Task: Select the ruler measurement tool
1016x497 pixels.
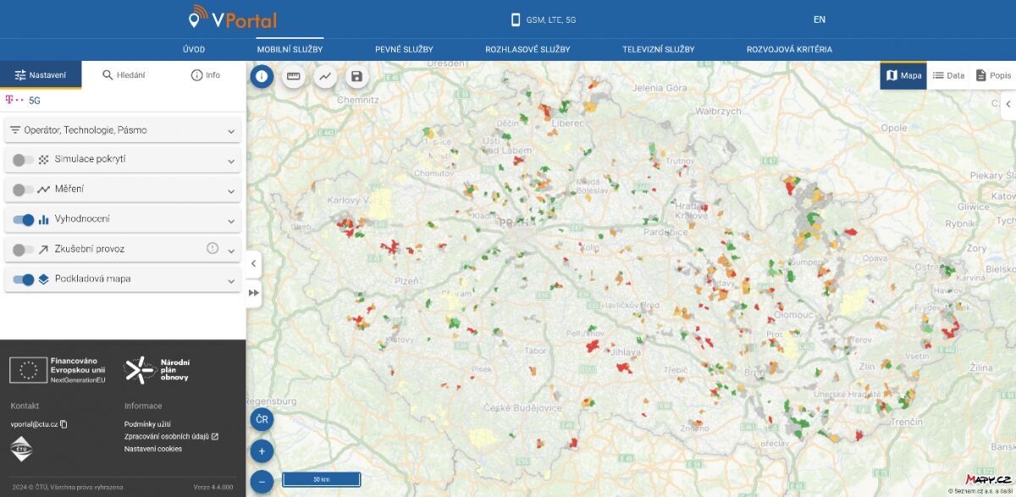Action: click(x=293, y=77)
